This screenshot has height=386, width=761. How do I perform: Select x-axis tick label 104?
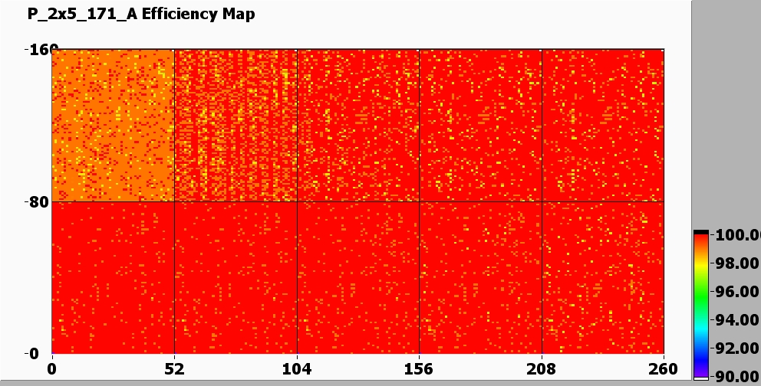point(297,368)
